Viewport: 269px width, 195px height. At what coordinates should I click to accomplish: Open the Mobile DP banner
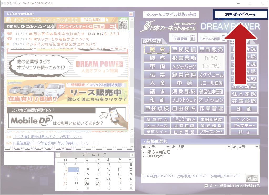pos(67,117)
